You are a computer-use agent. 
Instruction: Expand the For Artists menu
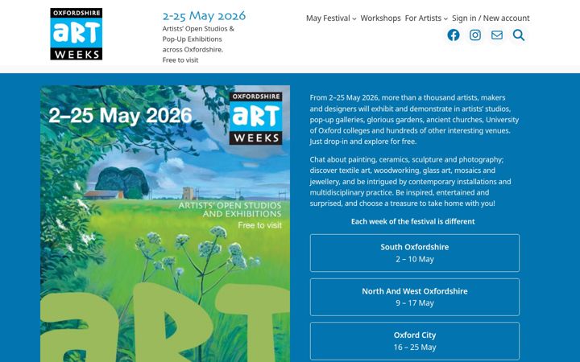click(x=426, y=18)
